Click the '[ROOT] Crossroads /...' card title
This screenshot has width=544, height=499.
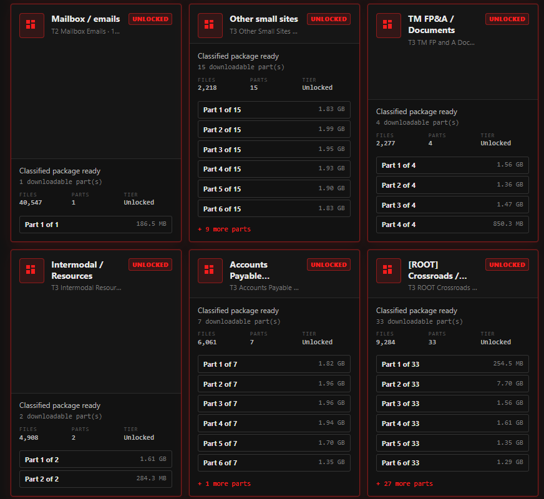pyautogui.click(x=437, y=270)
